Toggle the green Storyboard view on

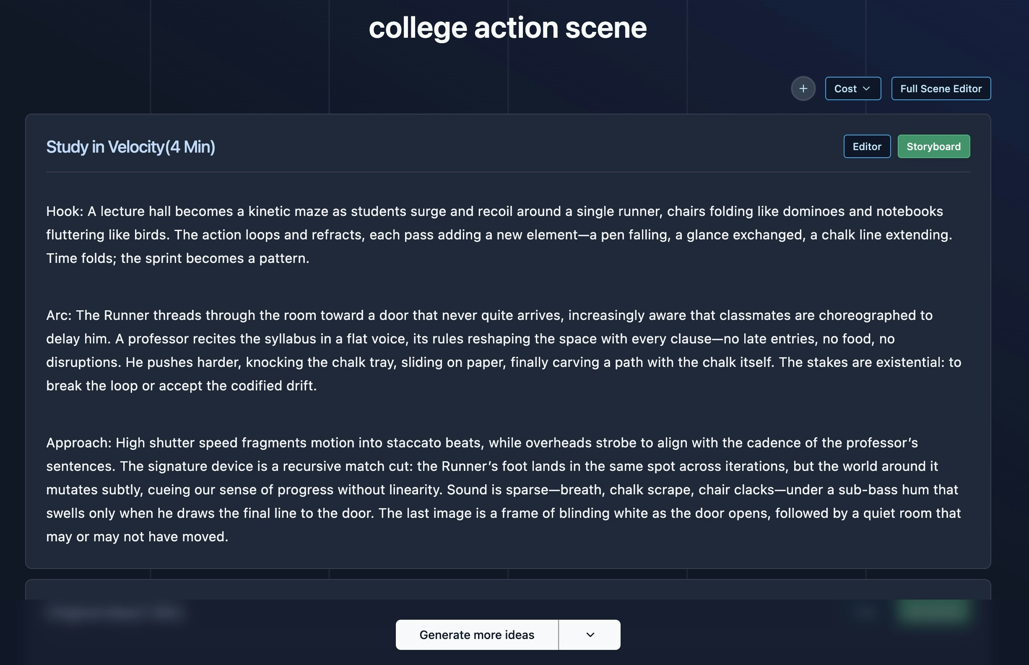pos(933,146)
